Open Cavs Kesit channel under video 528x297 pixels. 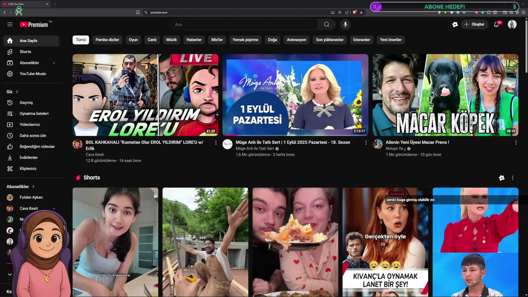point(95,155)
